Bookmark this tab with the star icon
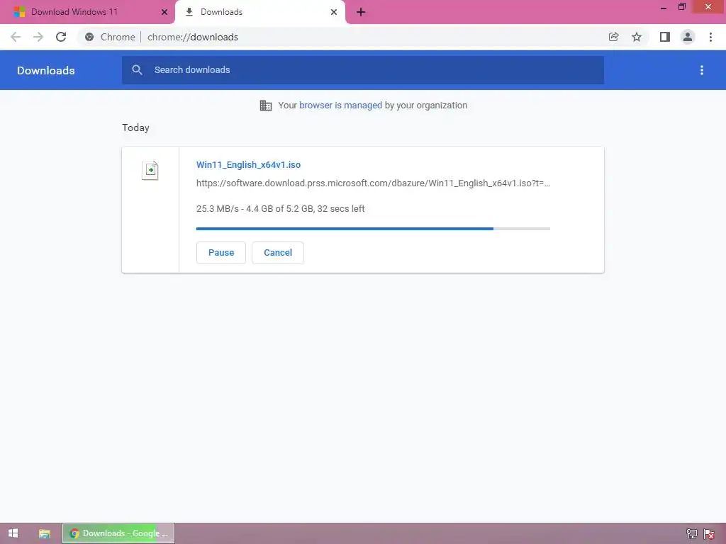Viewport: 726px width, 544px height. coord(637,37)
